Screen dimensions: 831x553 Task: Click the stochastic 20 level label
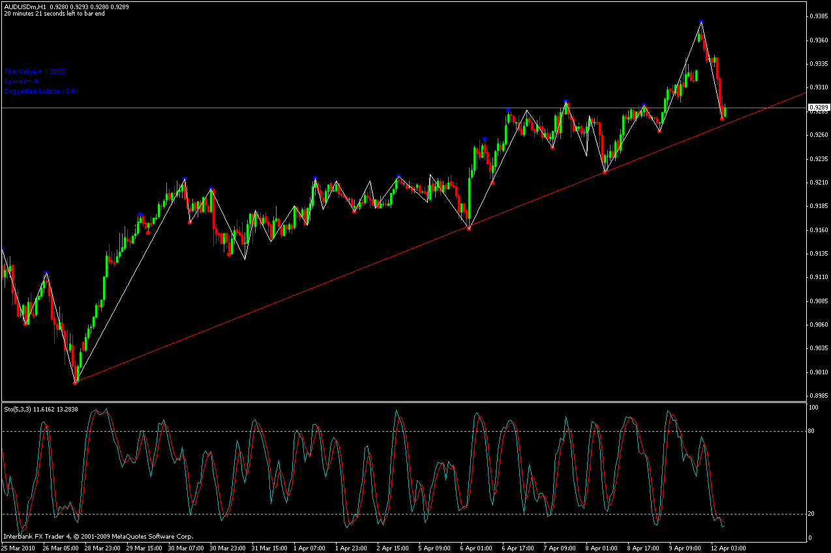point(813,514)
